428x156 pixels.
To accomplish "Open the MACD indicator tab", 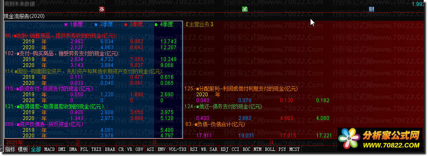I will tap(49, 149).
